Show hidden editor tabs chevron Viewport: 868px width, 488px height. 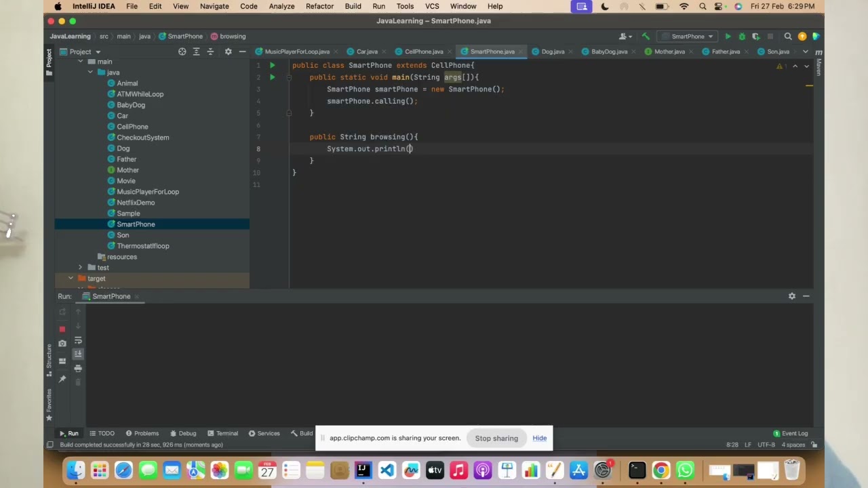806,52
